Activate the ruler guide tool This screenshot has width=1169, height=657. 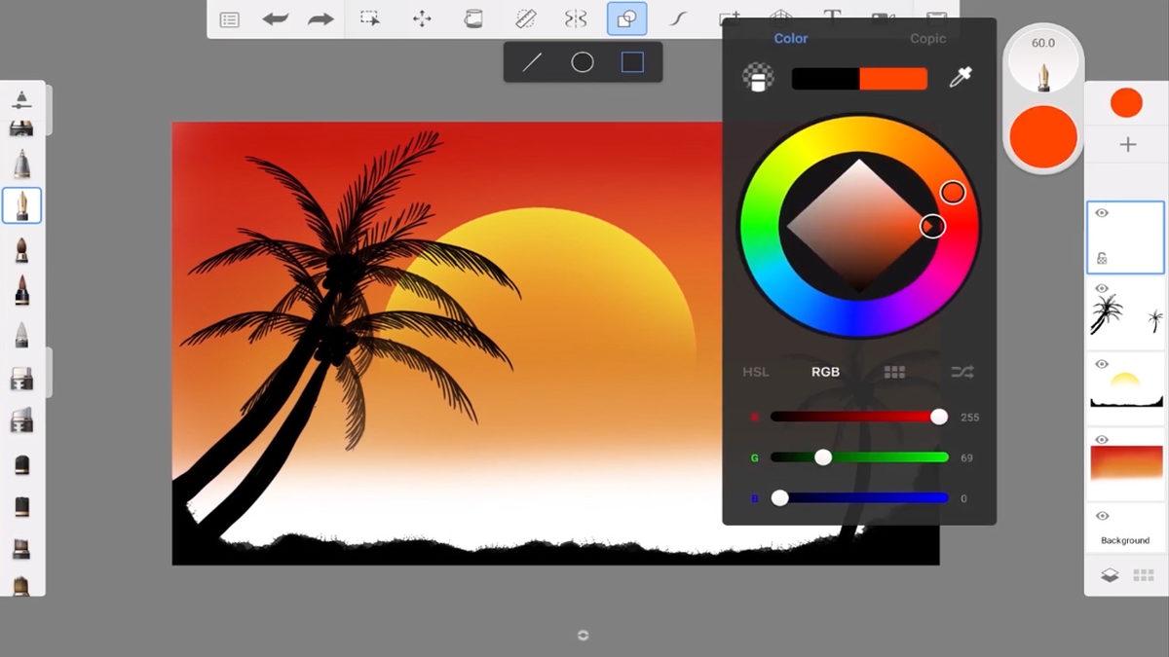tap(525, 18)
